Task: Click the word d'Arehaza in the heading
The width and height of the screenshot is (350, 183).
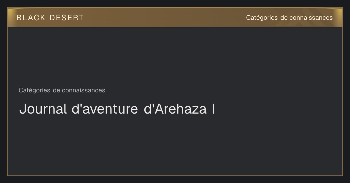Action: pyautogui.click(x=175, y=109)
